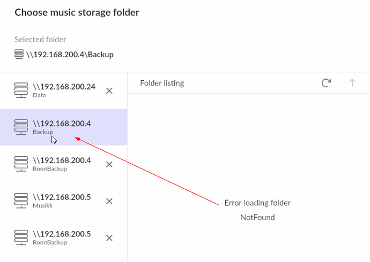Click the server icon for Data share
The width and height of the screenshot is (370, 262).
(x=21, y=90)
